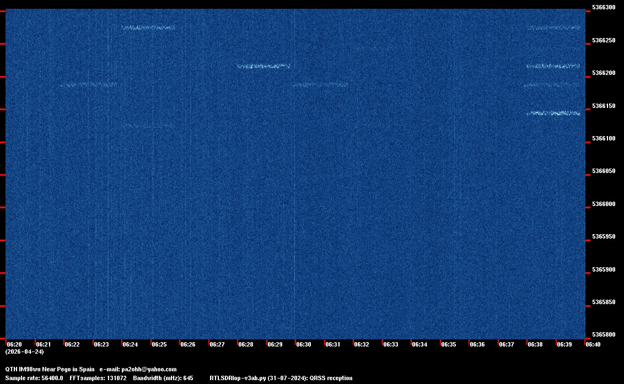The width and height of the screenshot is (624, 384).
Task: Click the topmost signal trace above 06:24–06:26
Action: [x=148, y=28]
